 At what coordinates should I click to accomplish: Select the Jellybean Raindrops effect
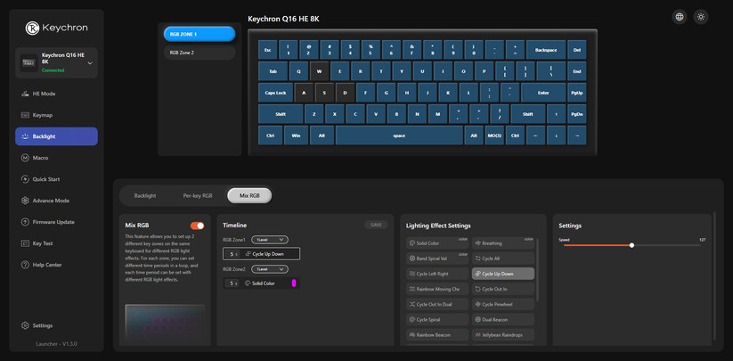pos(503,335)
